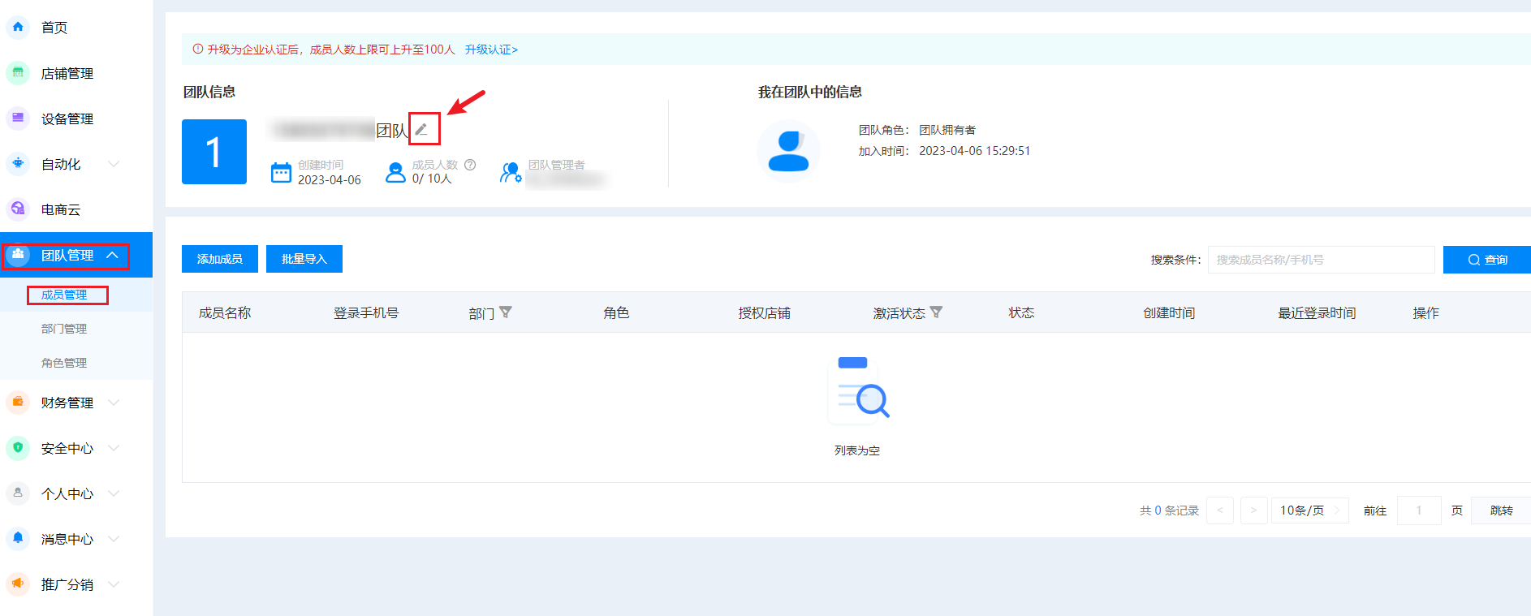Click the 激活状态 column filter icon
The width and height of the screenshot is (1531, 616).
pyautogui.click(x=936, y=312)
